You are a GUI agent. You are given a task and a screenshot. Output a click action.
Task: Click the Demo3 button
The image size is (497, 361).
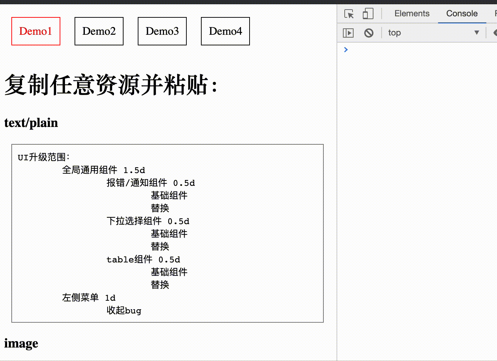pos(162,31)
